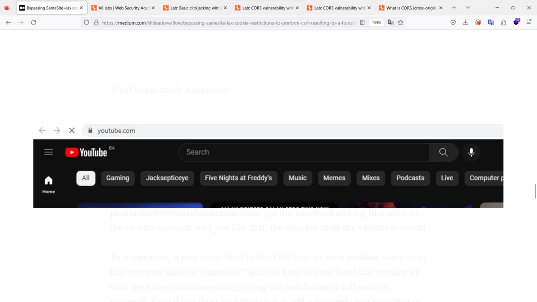Select the Five Nights at Freddy's chip
Image resolution: width=537 pixels, height=302 pixels.
[x=239, y=178]
